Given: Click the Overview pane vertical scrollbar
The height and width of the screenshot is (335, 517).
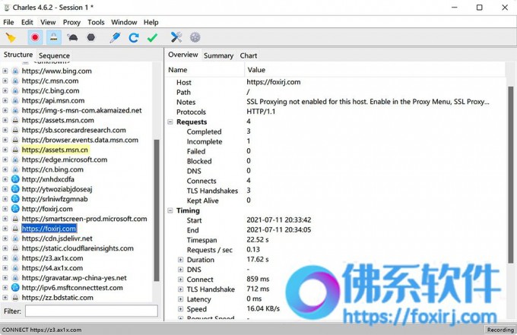Looking at the screenshot, I should [x=510, y=175].
